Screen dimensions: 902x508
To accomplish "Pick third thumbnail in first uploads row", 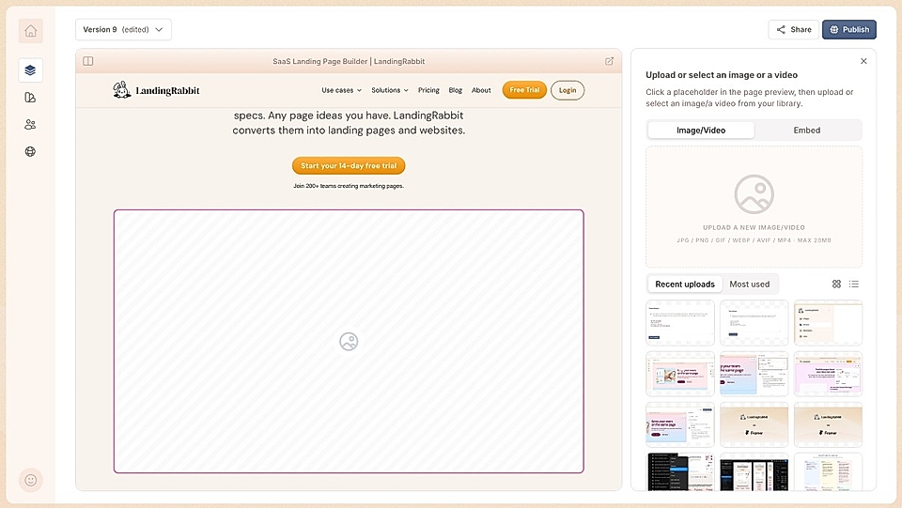I will pyautogui.click(x=828, y=323).
